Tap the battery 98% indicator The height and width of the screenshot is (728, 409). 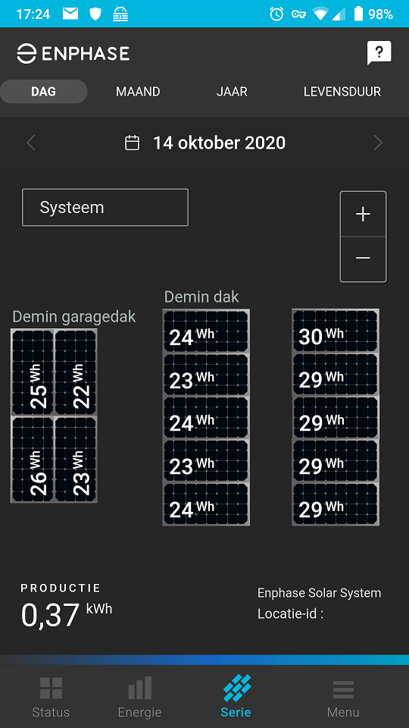[373, 14]
